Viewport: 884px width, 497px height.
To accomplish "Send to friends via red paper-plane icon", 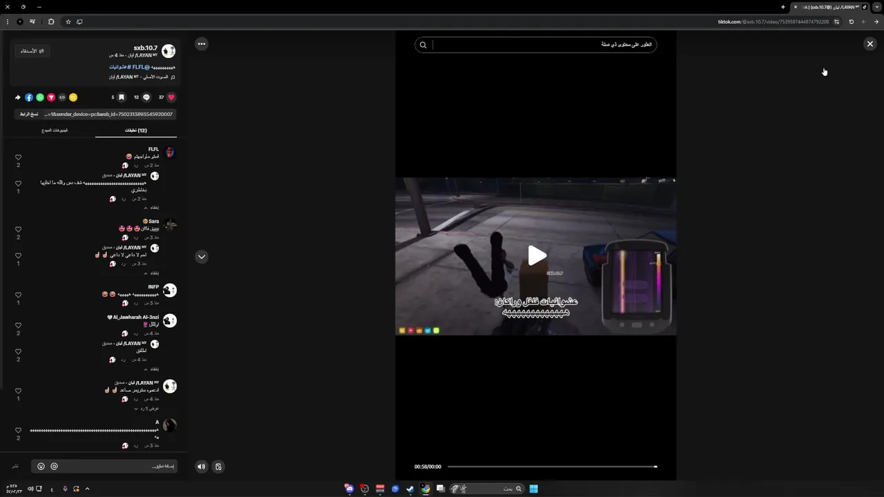I will click(x=51, y=97).
